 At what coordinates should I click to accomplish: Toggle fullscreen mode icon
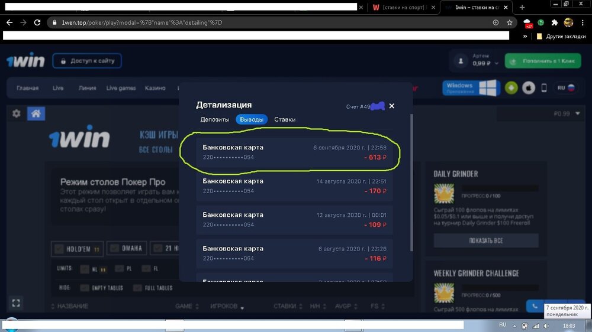(16, 303)
